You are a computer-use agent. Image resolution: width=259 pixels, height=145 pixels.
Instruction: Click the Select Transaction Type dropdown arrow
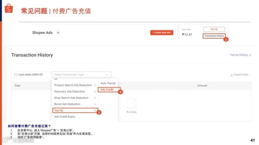click(107, 75)
